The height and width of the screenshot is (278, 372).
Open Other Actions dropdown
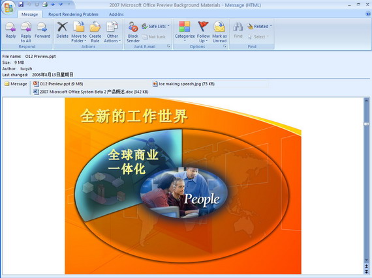click(112, 32)
